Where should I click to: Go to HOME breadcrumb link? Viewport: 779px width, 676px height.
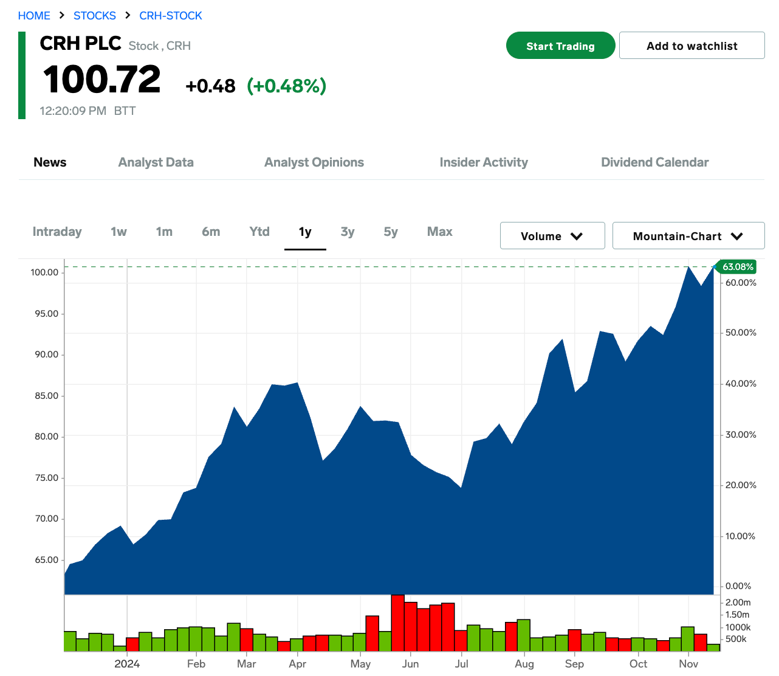[34, 16]
